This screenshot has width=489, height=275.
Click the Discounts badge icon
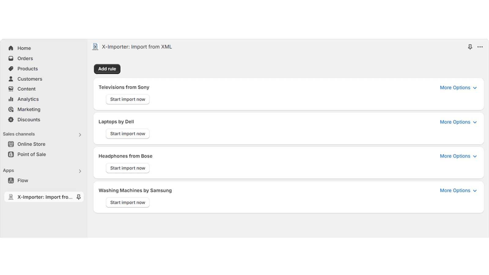pos(11,119)
